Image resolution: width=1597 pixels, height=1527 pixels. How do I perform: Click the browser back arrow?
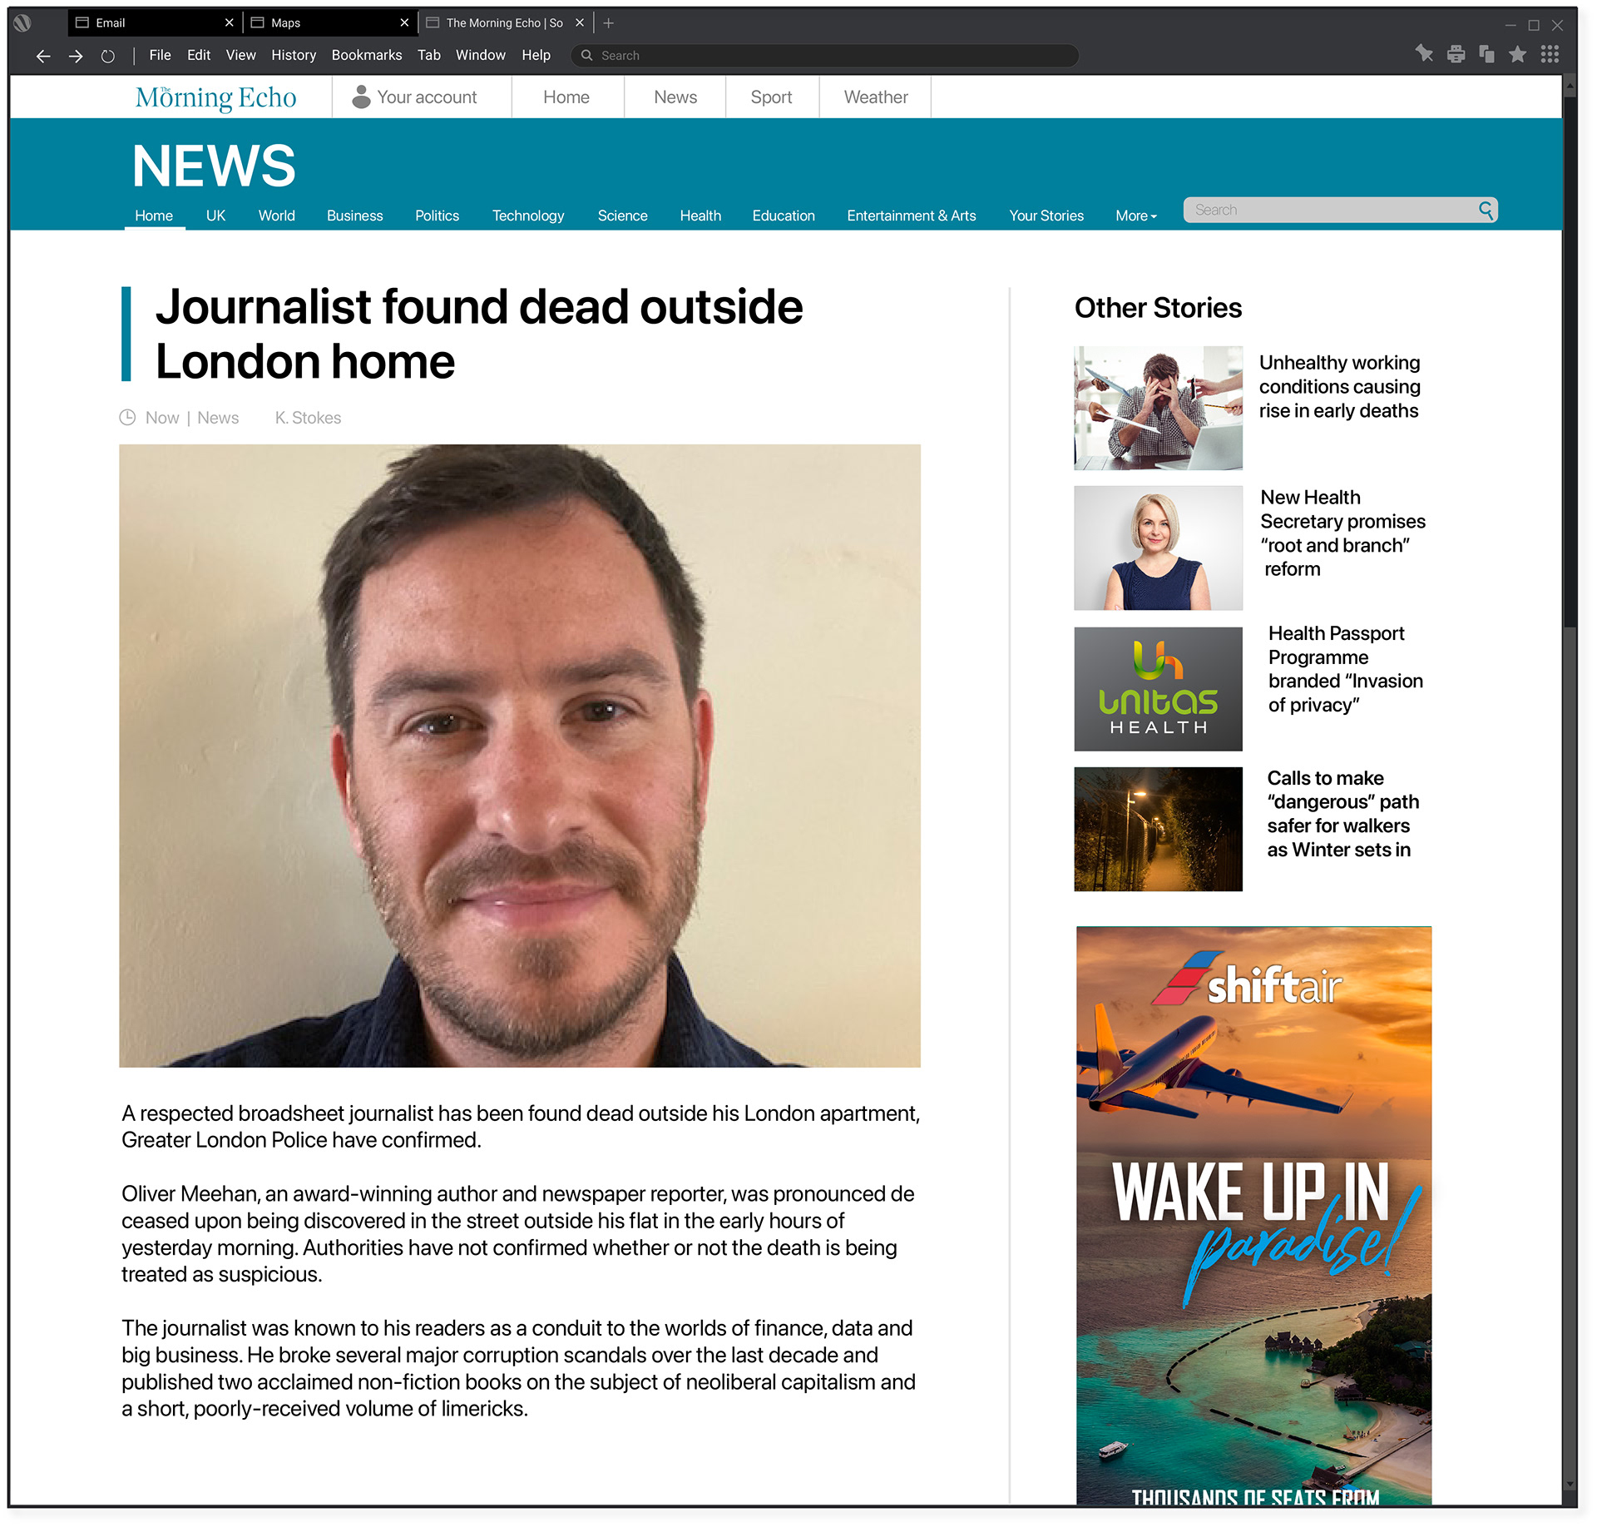point(43,56)
